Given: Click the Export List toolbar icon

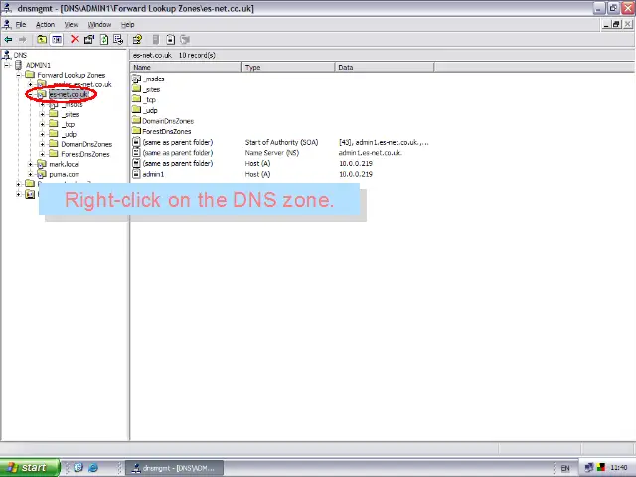Looking at the screenshot, I should [x=119, y=40].
